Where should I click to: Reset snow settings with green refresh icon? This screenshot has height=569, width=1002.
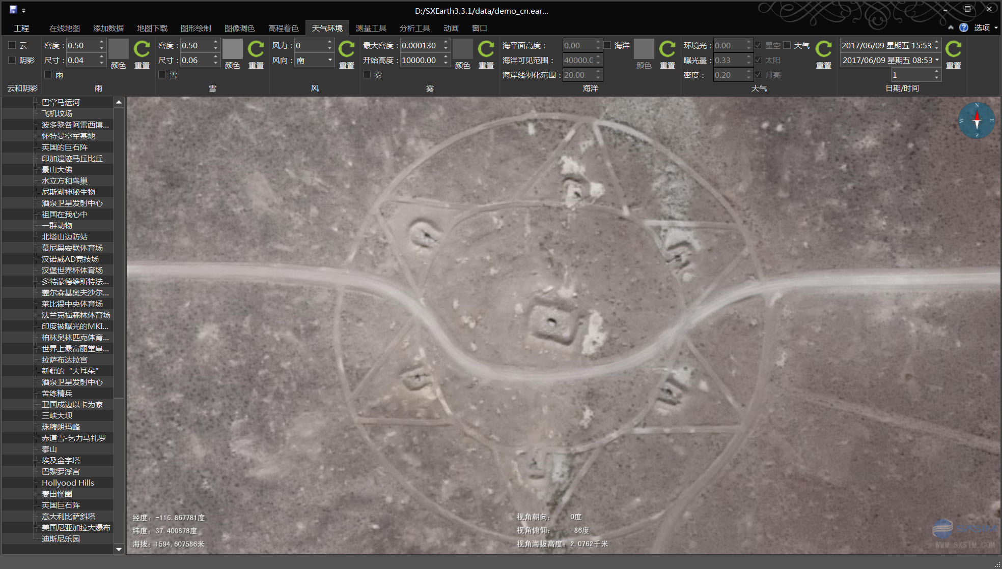coord(256,50)
